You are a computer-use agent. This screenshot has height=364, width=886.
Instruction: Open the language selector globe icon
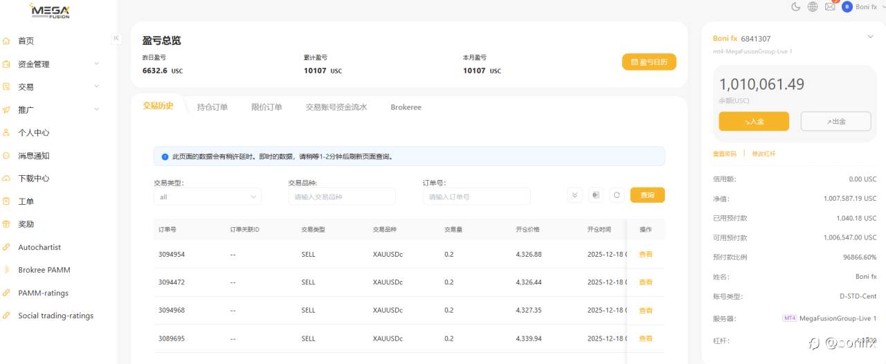point(813,7)
